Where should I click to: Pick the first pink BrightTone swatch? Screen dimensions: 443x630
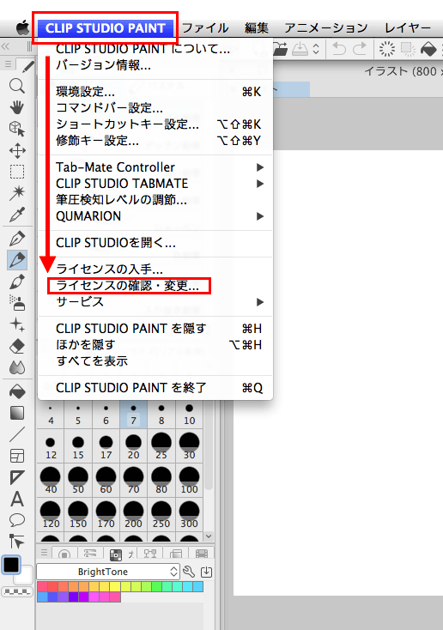click(x=43, y=587)
